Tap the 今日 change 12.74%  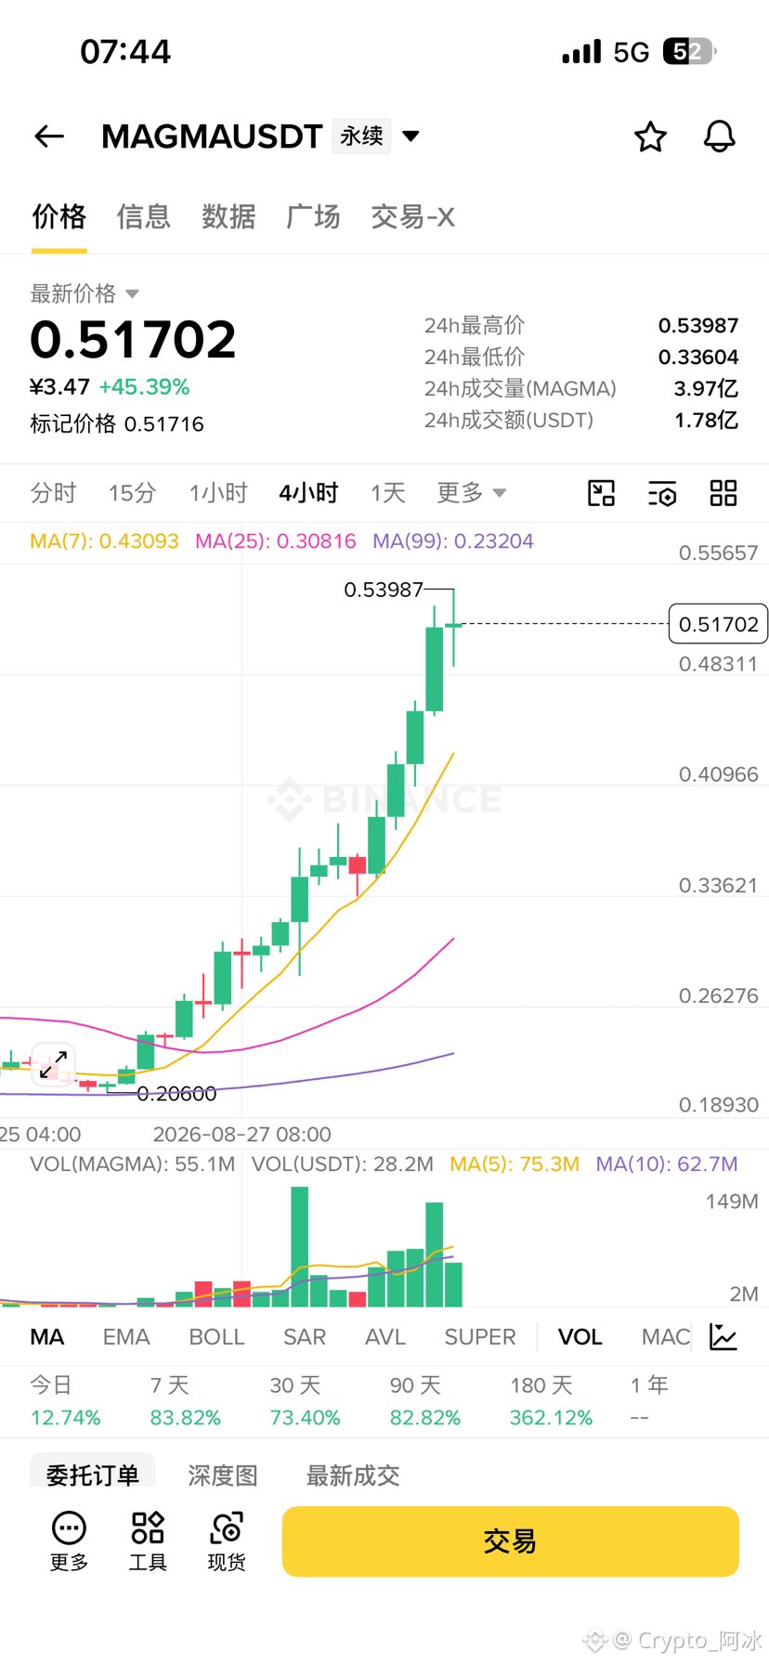65,1418
